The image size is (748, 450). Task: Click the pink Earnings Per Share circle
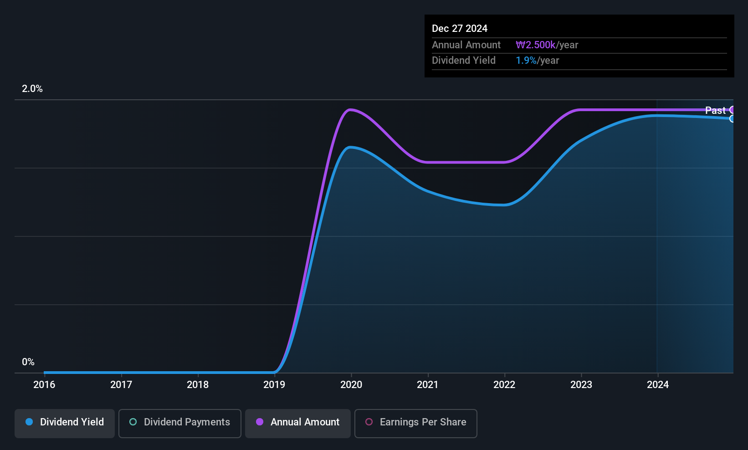point(369,422)
